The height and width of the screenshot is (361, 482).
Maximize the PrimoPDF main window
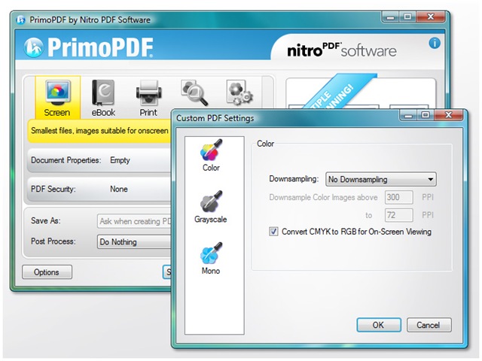pos(407,17)
